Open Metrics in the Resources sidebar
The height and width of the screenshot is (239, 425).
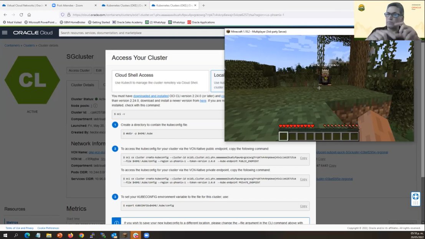(12, 222)
